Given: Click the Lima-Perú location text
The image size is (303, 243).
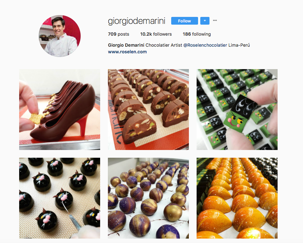Looking at the screenshot, I should (239, 45).
